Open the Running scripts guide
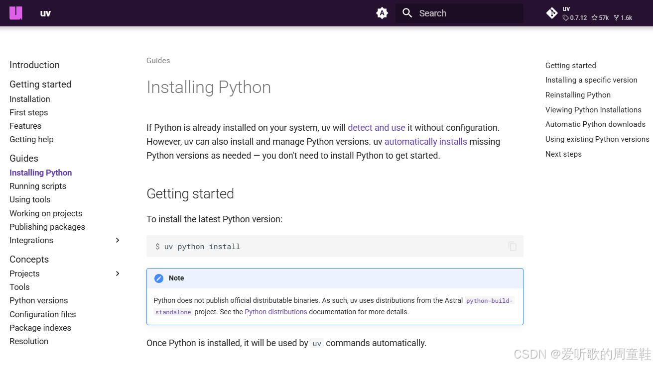This screenshot has height=365, width=653. [38, 186]
